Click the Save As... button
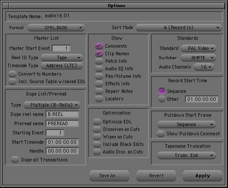This screenshot has height=188, width=228. point(109,176)
